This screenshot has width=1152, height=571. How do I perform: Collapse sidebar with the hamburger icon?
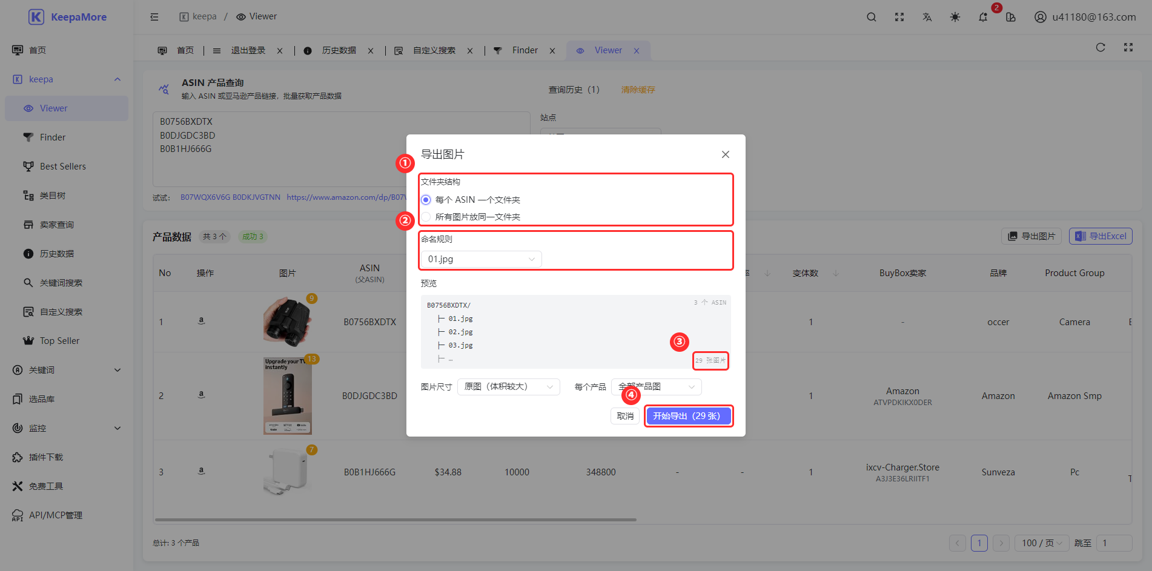154,17
